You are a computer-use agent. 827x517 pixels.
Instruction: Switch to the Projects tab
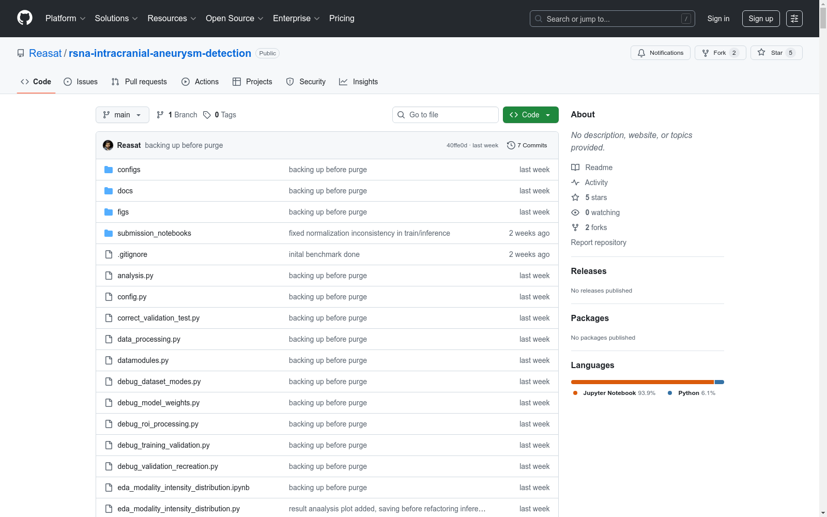pos(252,82)
